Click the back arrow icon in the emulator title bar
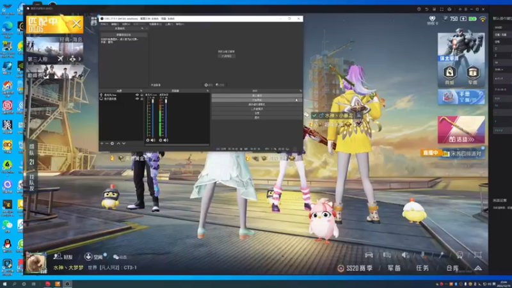The image size is (512, 288). [x=426, y=9]
